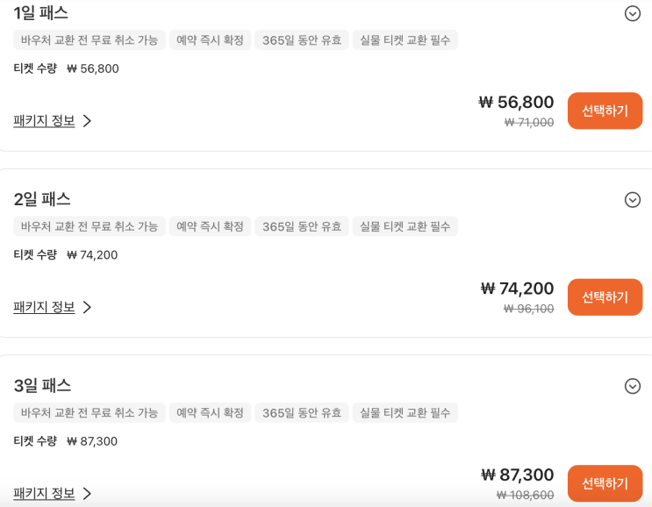Viewport: 652px width, 507px height.
Task: Click 3일 패스 '365일 동안 유효' tag
Action: coord(302,412)
